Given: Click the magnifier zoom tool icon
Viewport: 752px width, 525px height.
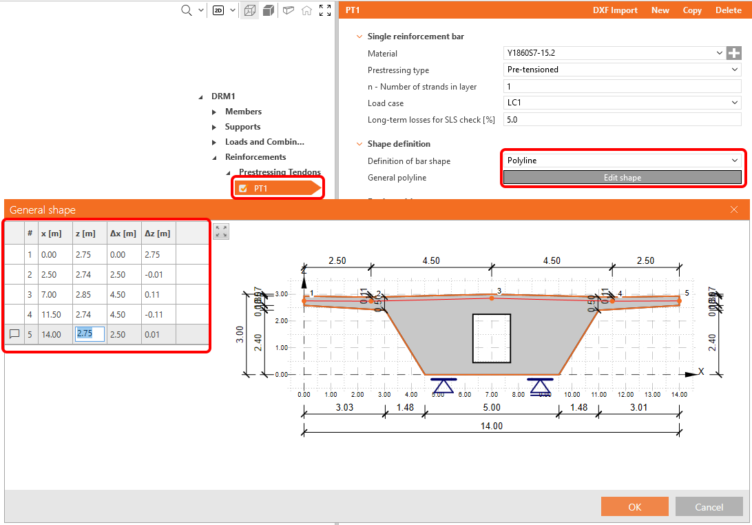Looking at the screenshot, I should (186, 10).
